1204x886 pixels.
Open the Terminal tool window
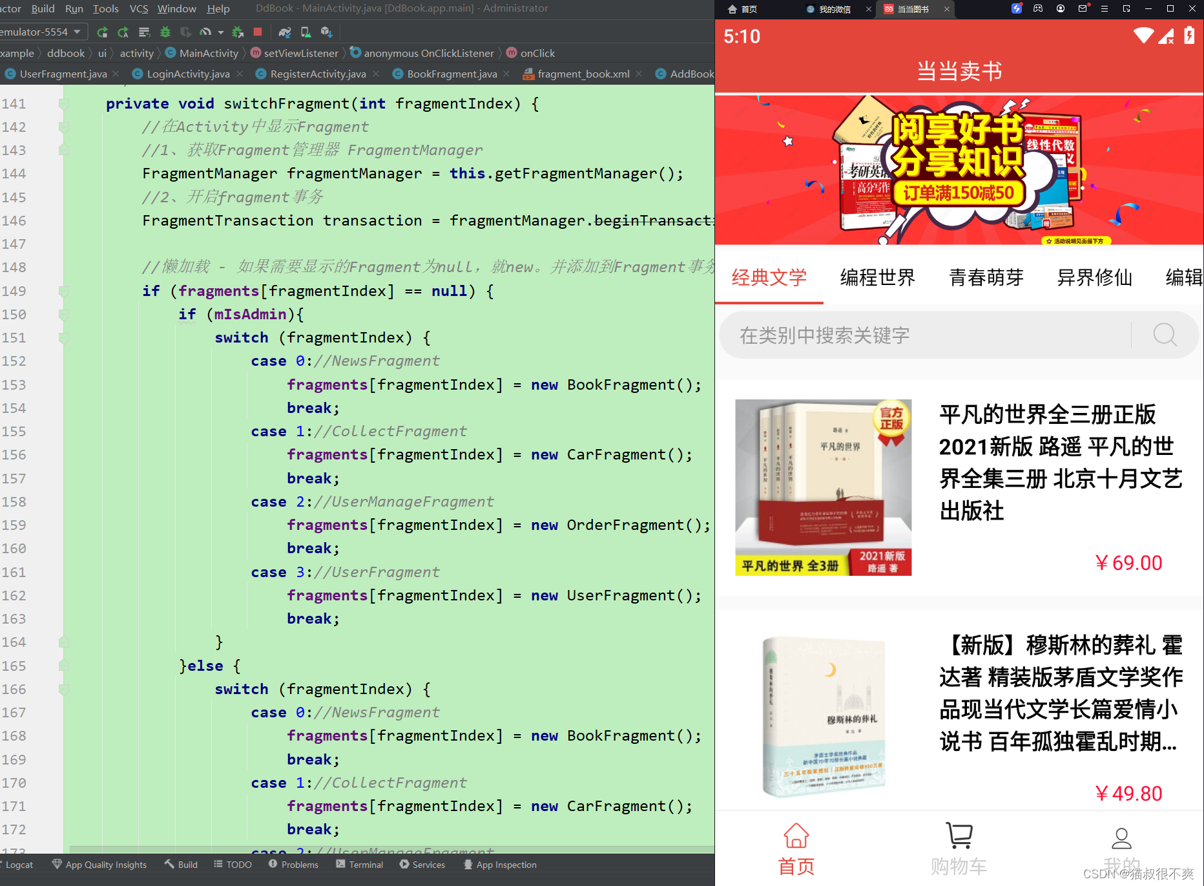(x=360, y=865)
